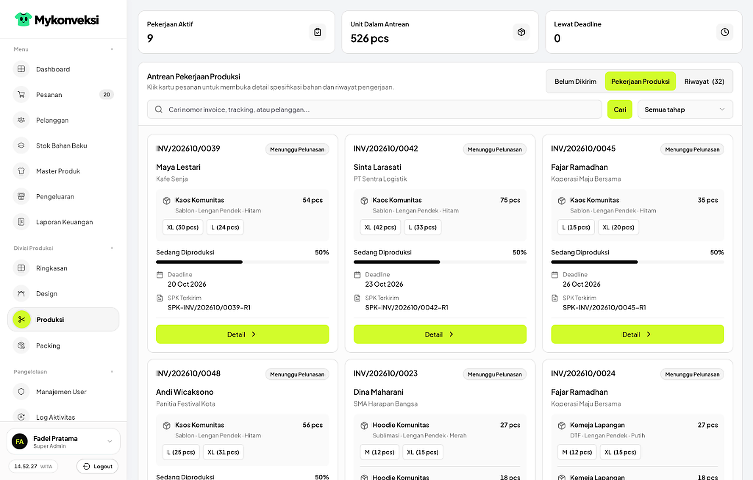Click the Logout button
The image size is (753, 480).
click(x=97, y=466)
